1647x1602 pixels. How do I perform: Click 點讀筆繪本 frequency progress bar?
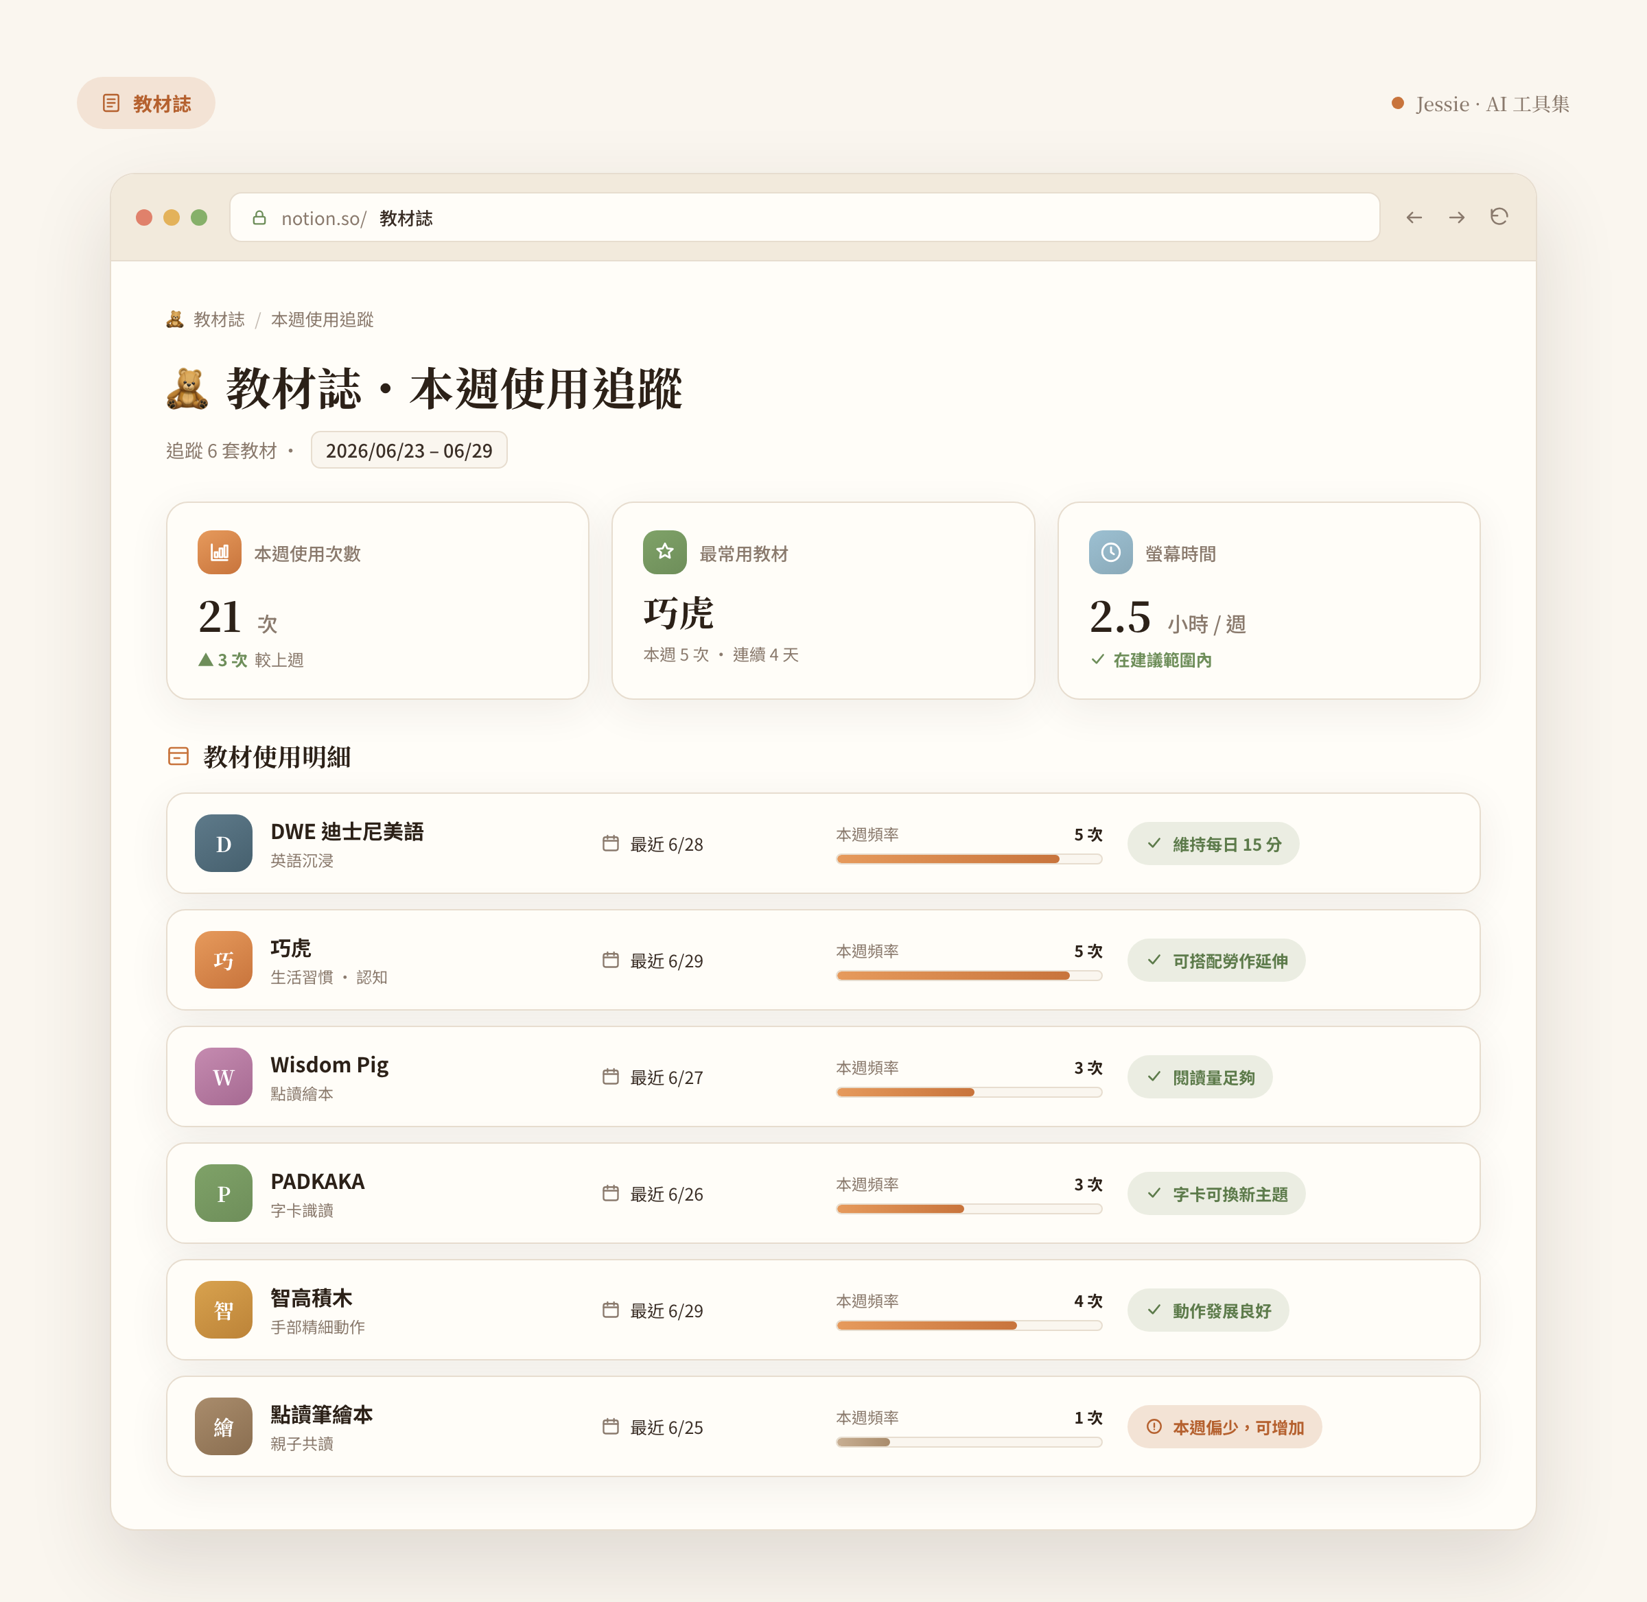pos(969,1442)
